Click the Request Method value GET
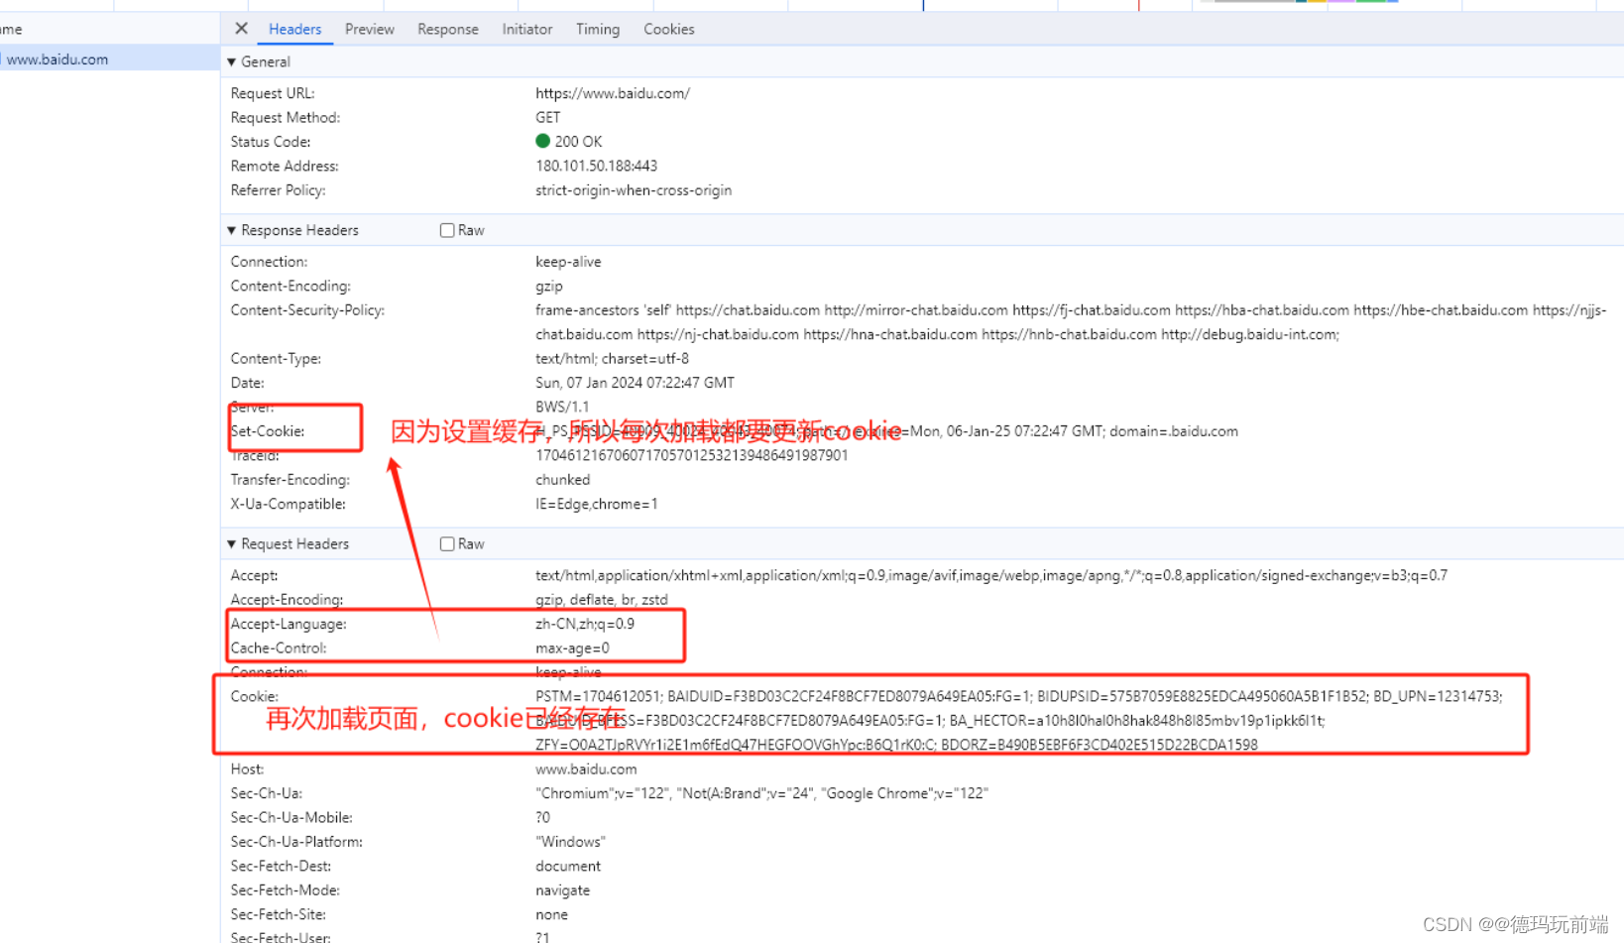The image size is (1624, 943). tap(548, 117)
